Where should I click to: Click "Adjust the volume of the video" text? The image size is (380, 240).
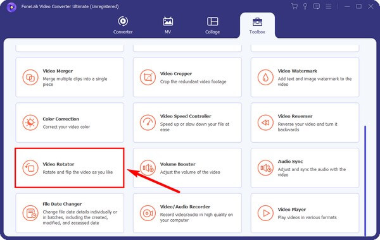[190, 172]
